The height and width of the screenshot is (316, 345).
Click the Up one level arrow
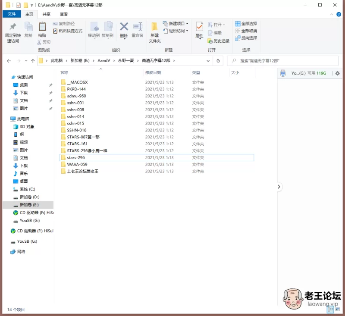point(33,61)
